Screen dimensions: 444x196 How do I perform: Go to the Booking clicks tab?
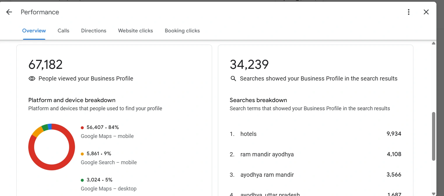[x=182, y=31]
